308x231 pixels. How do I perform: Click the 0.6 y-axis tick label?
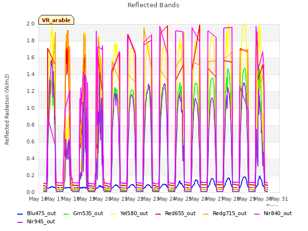coord(30,141)
